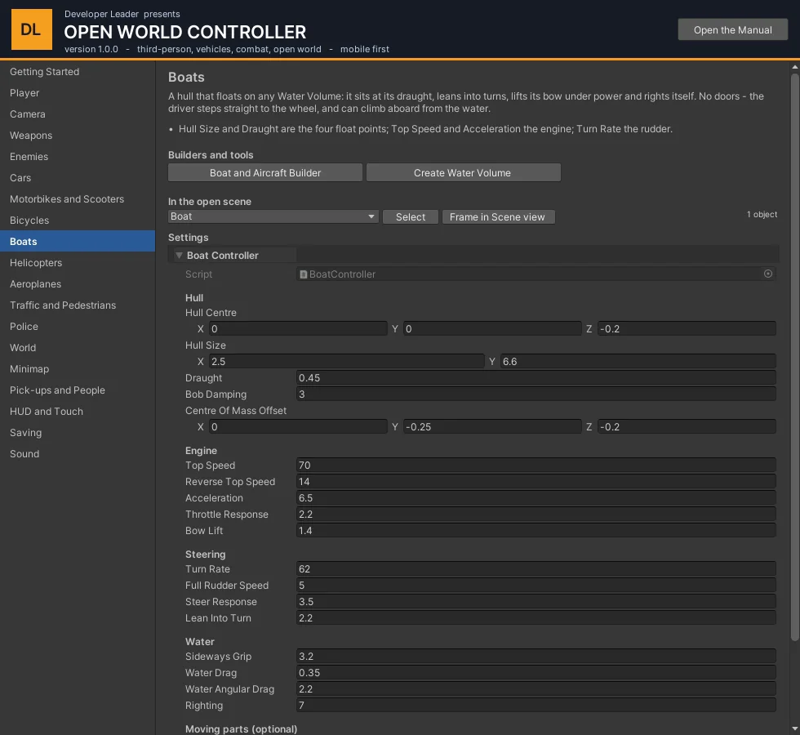The width and height of the screenshot is (800, 735).
Task: Click the Reverse Top Speed field
Action: (536, 481)
